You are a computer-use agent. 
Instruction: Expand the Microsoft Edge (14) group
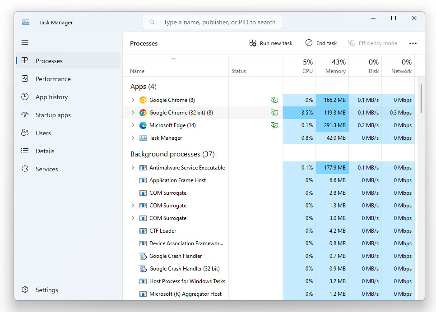pyautogui.click(x=133, y=125)
